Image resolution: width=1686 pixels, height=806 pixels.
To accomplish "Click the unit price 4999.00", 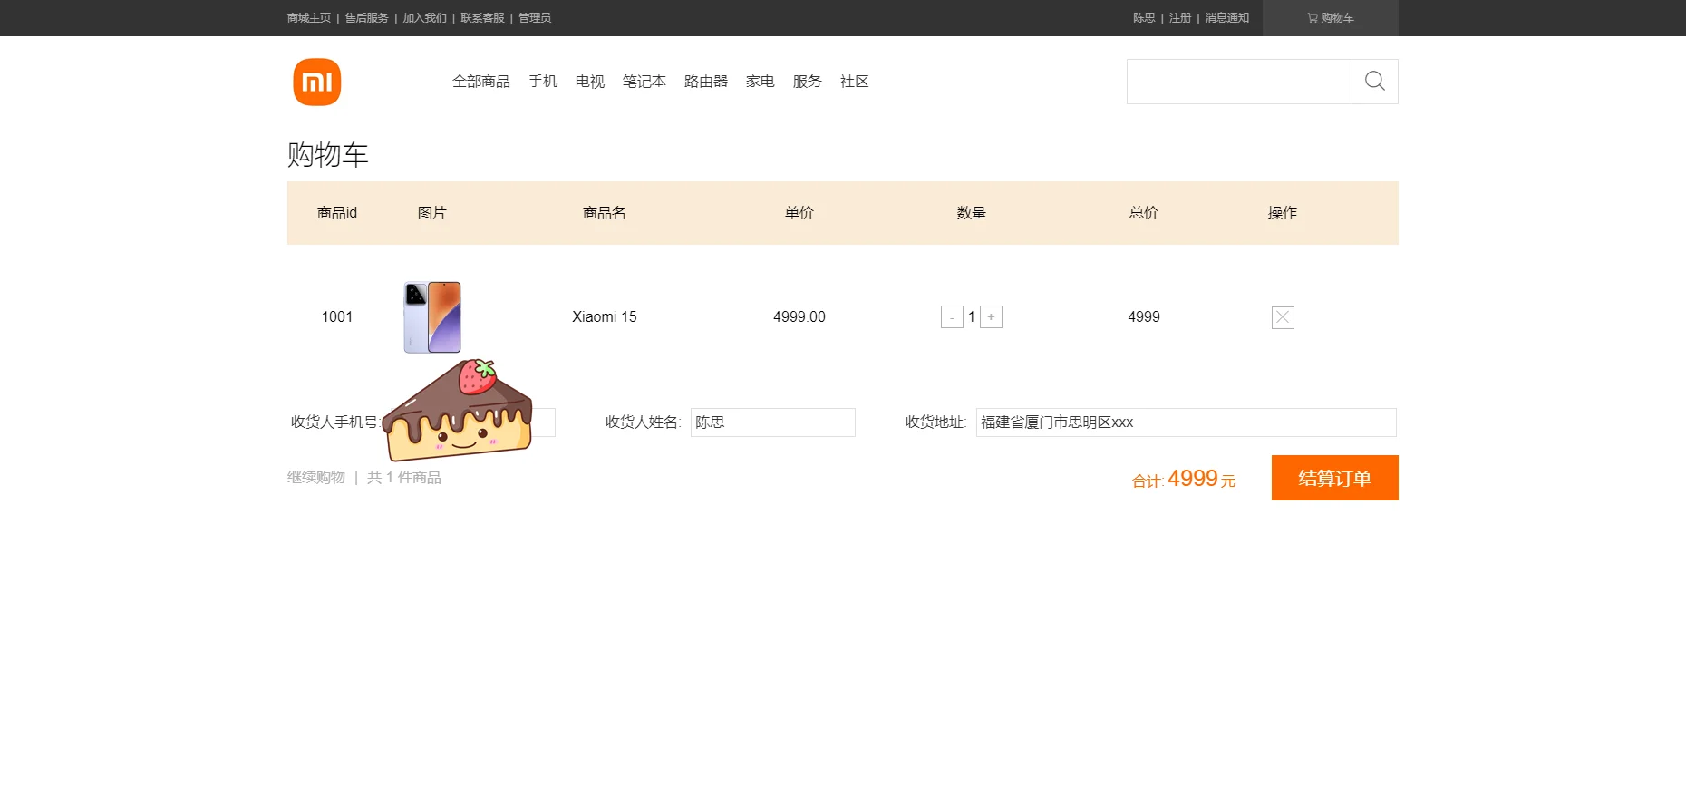I will [x=799, y=317].
